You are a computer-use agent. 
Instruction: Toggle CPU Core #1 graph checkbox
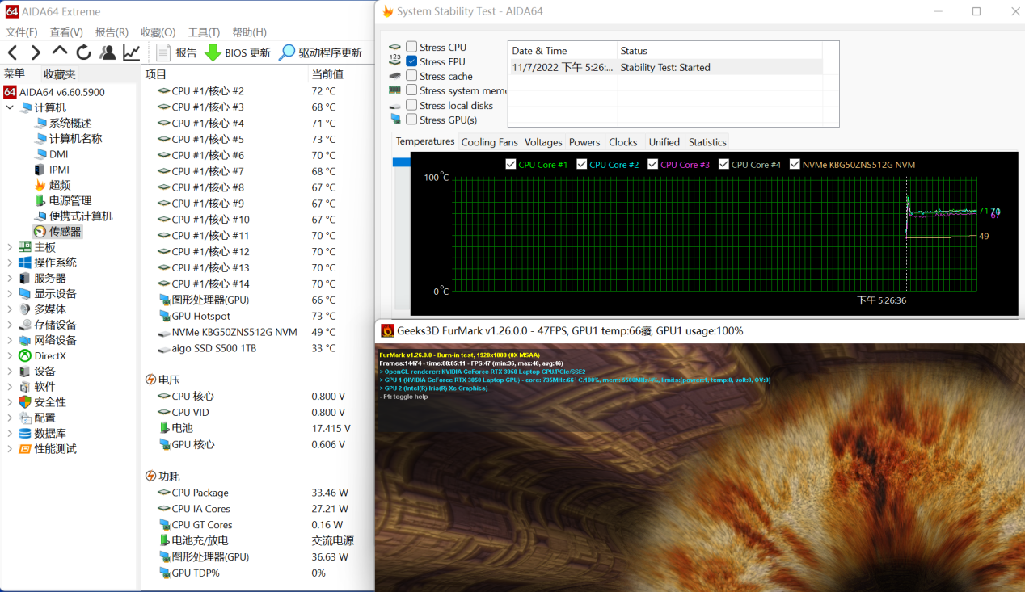[x=510, y=164]
